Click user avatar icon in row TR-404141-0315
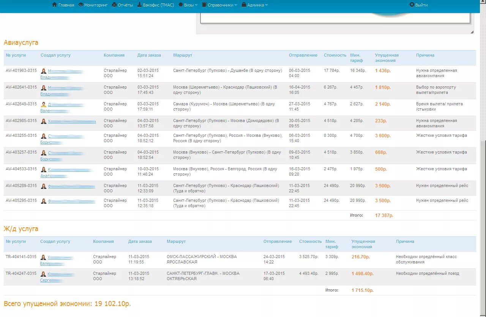Viewport: 486px width, 317px height. 43,257
